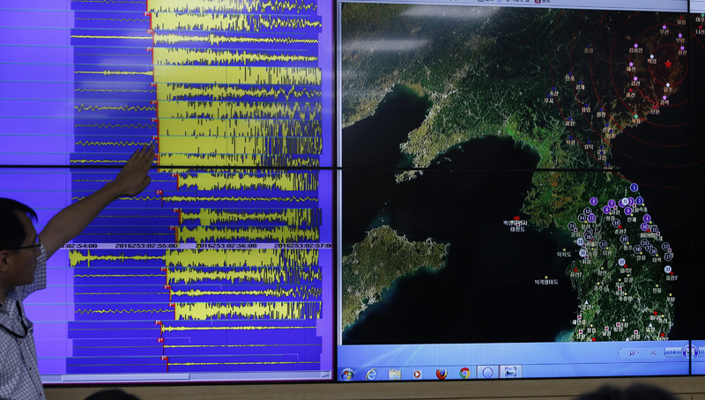Select the P marker on bottom waveform trace
705x400 pixels.
(x=165, y=358)
